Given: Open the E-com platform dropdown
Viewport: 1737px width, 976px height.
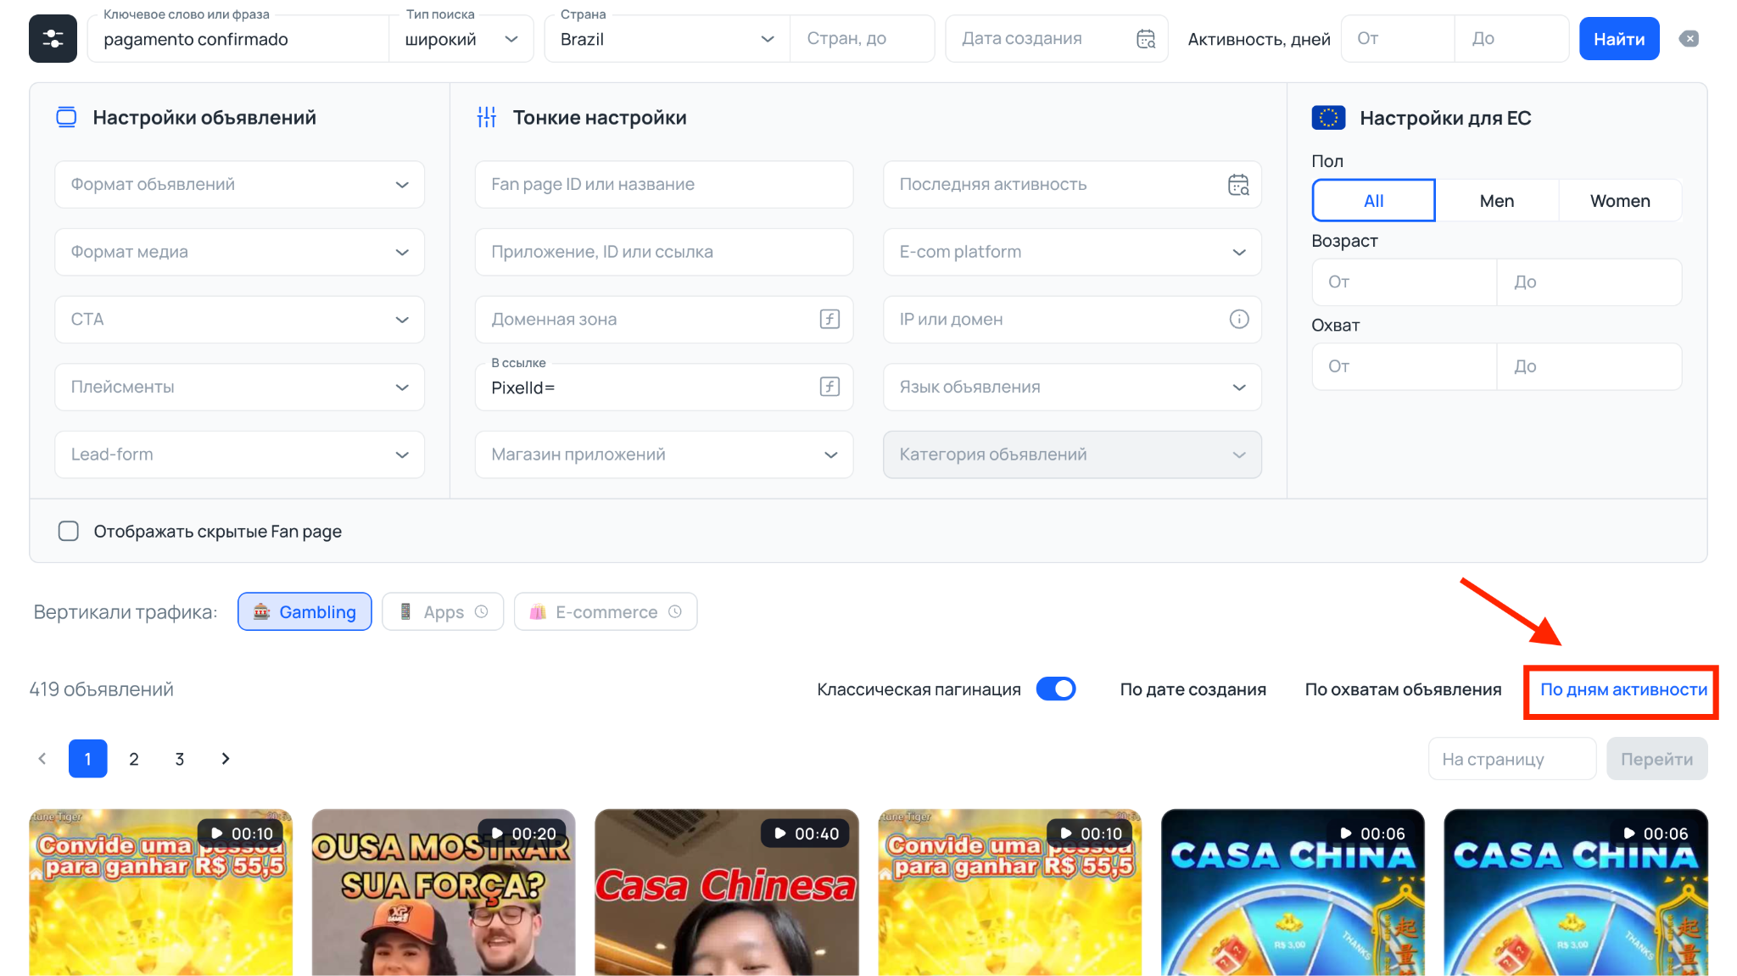Looking at the screenshot, I should [x=1072, y=252].
